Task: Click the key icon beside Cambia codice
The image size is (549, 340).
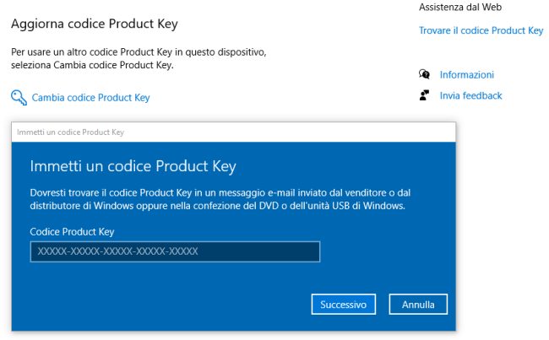Action: coord(19,97)
